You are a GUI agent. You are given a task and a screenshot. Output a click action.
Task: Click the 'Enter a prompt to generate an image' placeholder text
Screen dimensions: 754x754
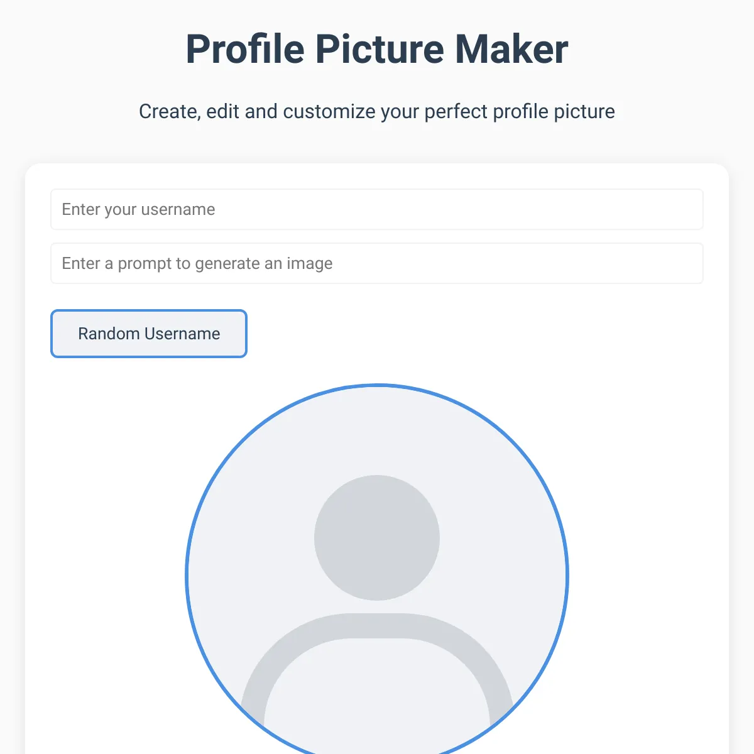pos(197,263)
